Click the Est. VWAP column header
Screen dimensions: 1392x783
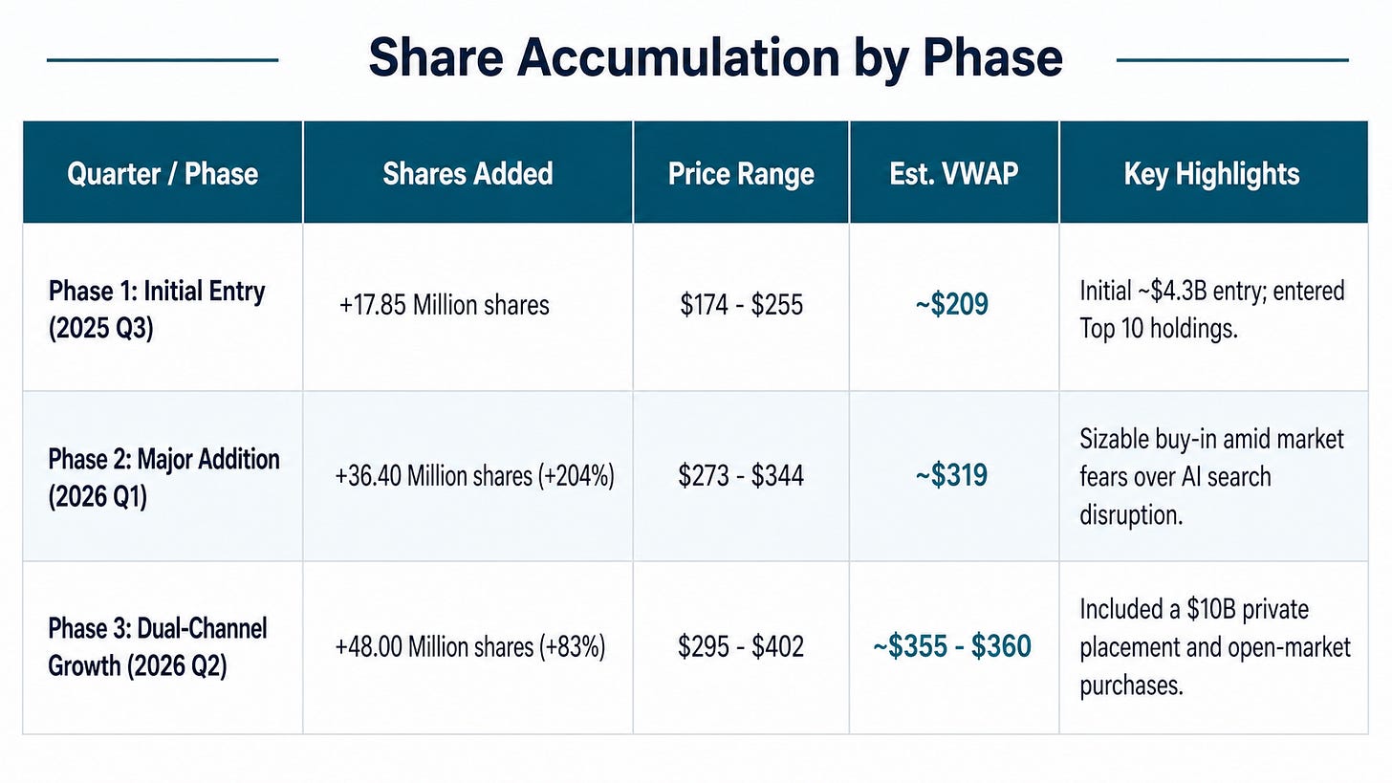point(954,173)
